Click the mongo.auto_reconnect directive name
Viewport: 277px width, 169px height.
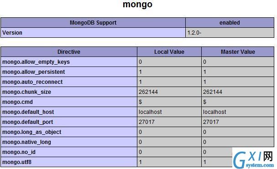tap(32, 82)
